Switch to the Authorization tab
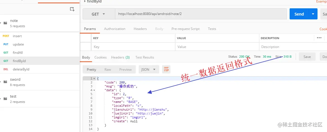Viewport: 327px width, 132px height. (115, 29)
